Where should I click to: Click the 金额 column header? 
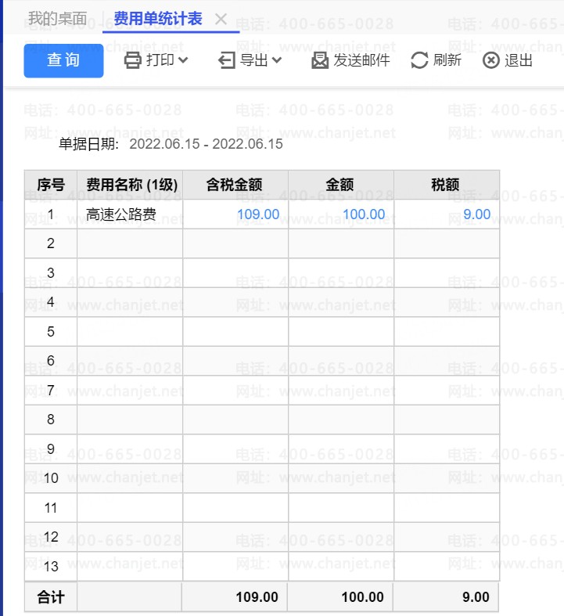(340, 185)
